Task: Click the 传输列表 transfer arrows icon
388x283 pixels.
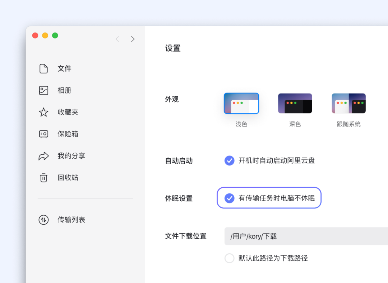Action: pyautogui.click(x=43, y=220)
